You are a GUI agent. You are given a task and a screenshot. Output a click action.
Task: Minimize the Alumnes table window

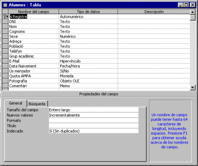pos(180,5)
